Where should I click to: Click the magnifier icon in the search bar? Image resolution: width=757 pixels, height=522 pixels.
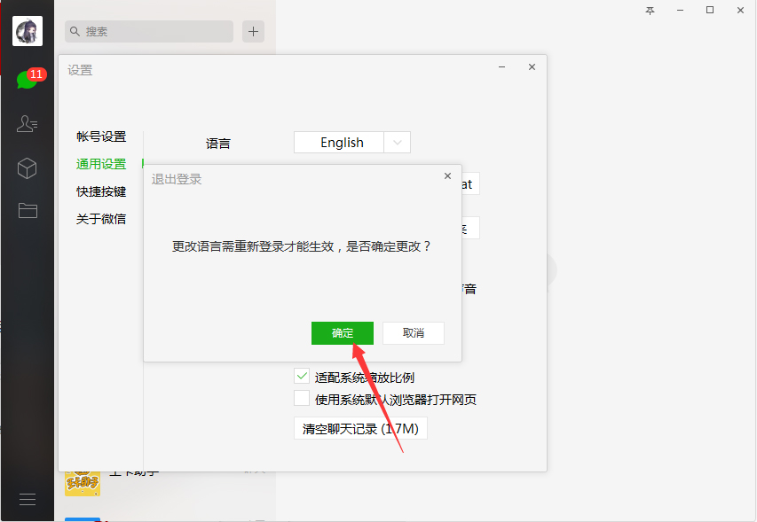coord(75,31)
